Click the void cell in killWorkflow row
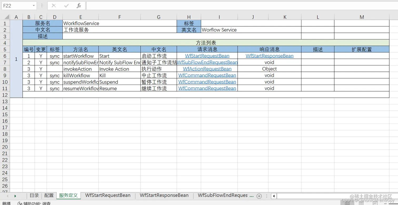 (270, 75)
